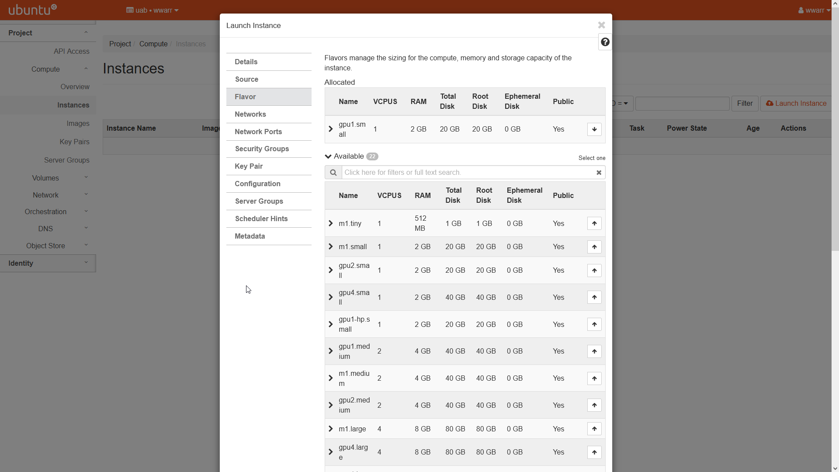Allocate the gpu1.medium flavor with up arrow
Viewport: 839px width, 472px height.
594,351
